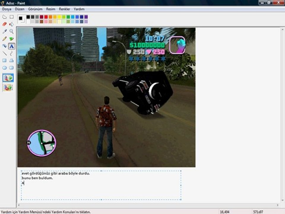Choose the lavender swatch at end of bottom row
Screen dimensions: 285x214
[86, 21]
